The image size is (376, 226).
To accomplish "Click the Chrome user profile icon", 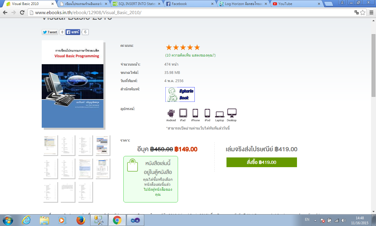I will coord(343,2).
